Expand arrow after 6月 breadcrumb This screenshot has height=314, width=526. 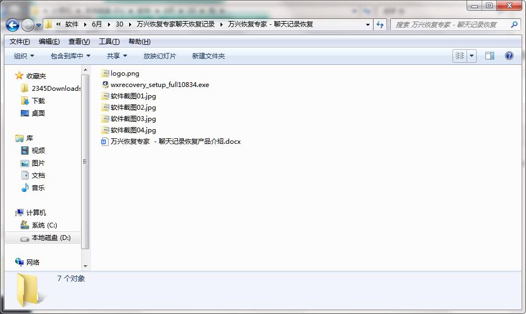[x=109, y=24]
